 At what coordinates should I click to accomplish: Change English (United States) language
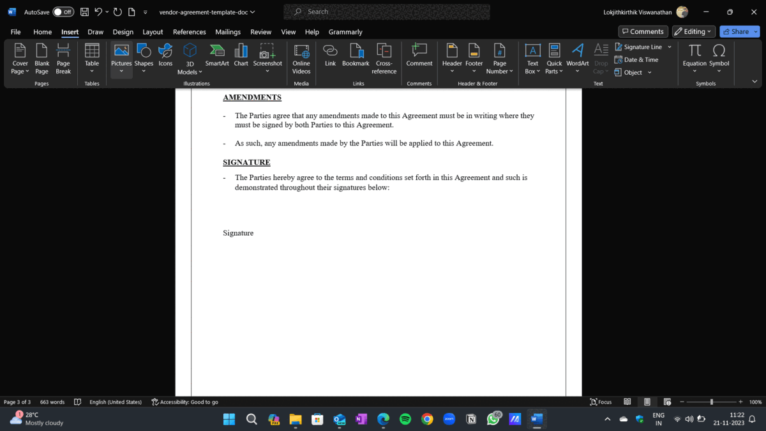click(116, 402)
